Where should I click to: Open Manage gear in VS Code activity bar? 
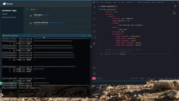tap(94, 74)
